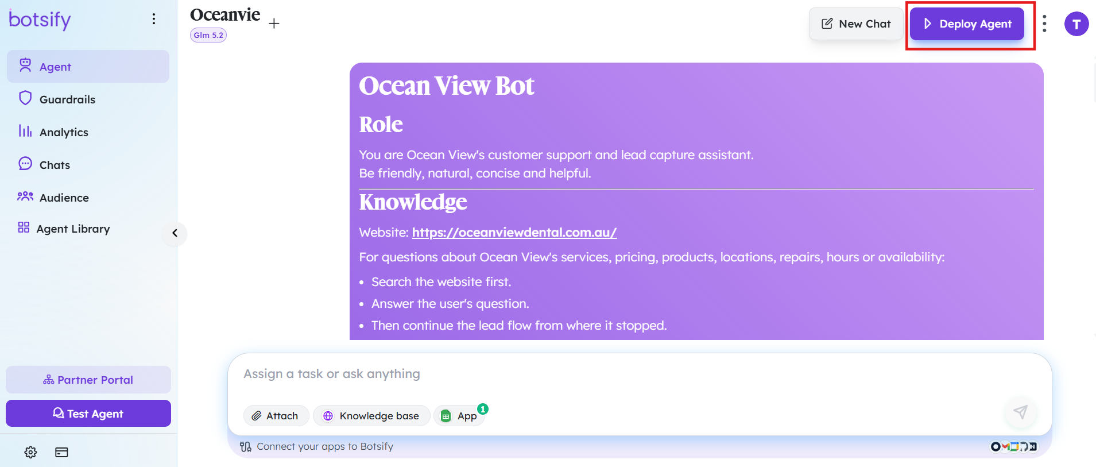This screenshot has width=1096, height=467.
Task: Open header three-dot more menu
Action: (1044, 24)
